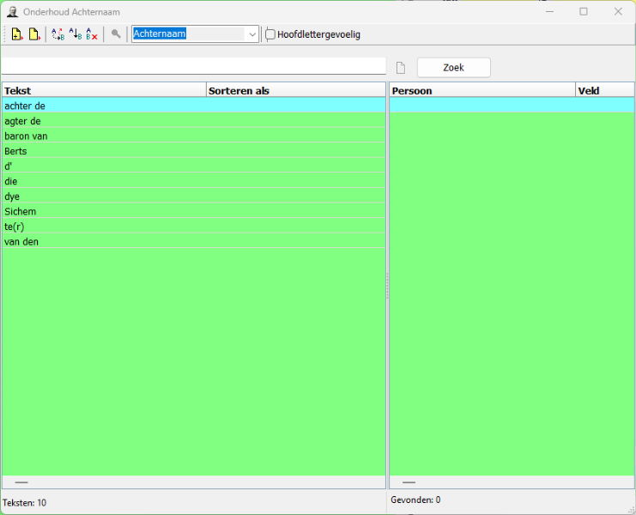Click into the search text field

(193, 66)
